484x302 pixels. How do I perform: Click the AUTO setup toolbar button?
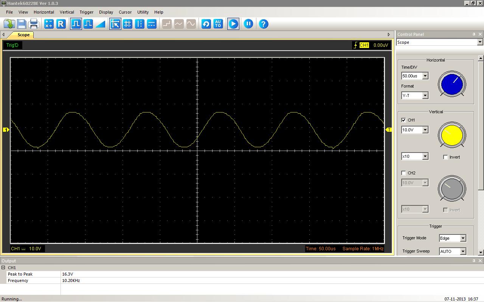(x=218, y=24)
